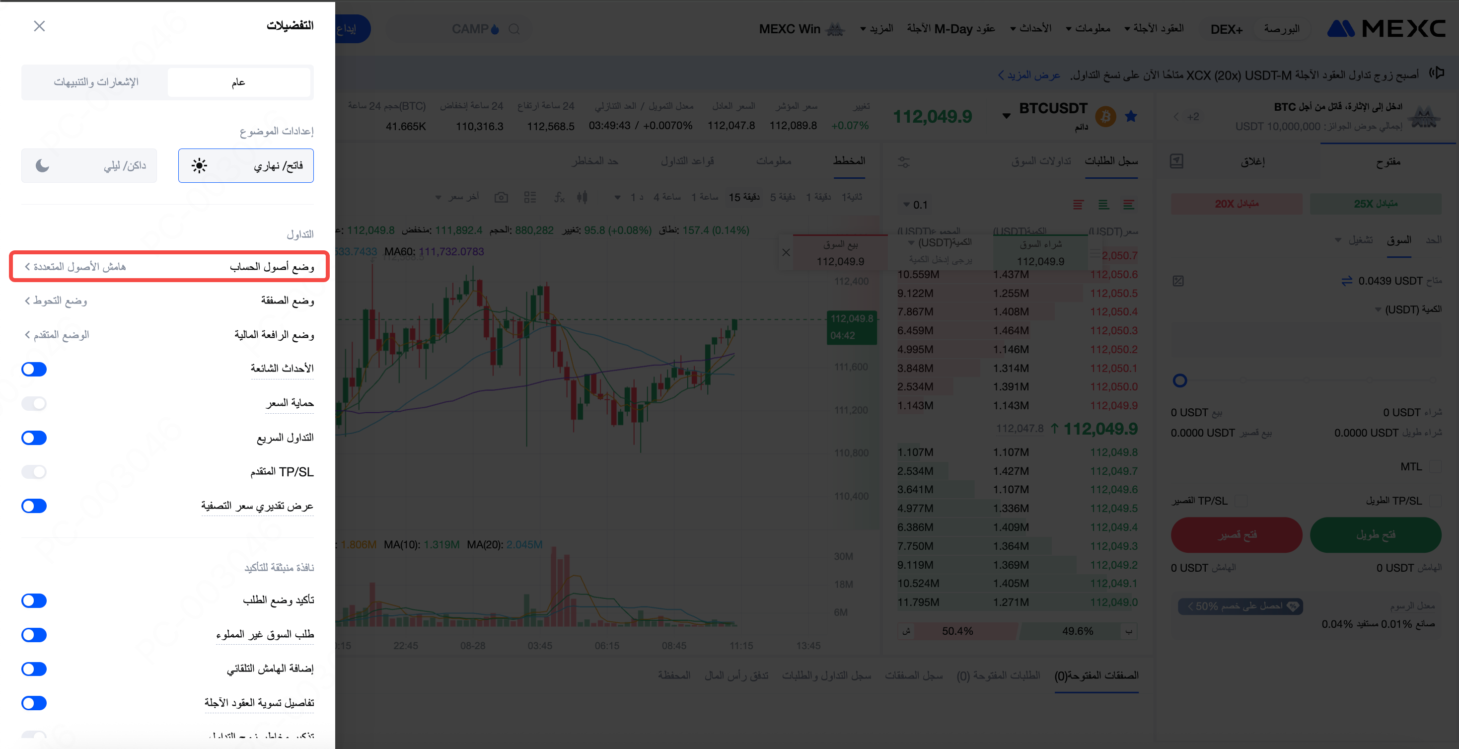Viewport: 1459px width, 749px height.
Task: Select the 15 دقيقة timeframe
Action: (x=744, y=197)
